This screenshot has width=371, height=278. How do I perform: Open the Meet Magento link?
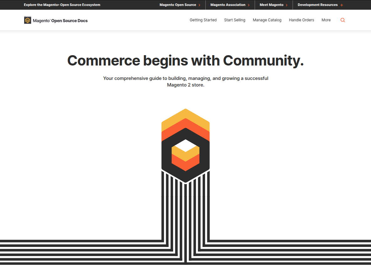coord(271,5)
